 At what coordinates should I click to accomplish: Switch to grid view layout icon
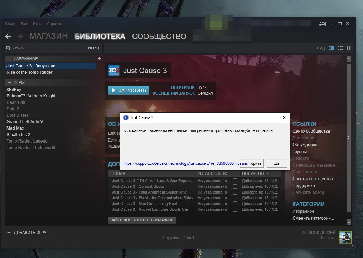coord(349,48)
